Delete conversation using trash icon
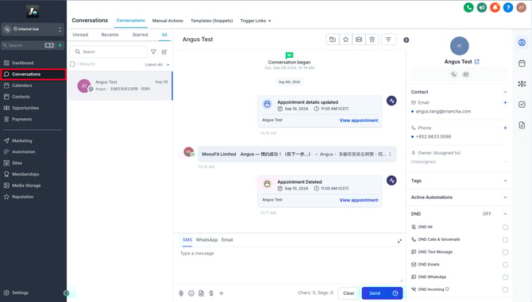Image resolution: width=532 pixels, height=302 pixels. tap(372, 40)
